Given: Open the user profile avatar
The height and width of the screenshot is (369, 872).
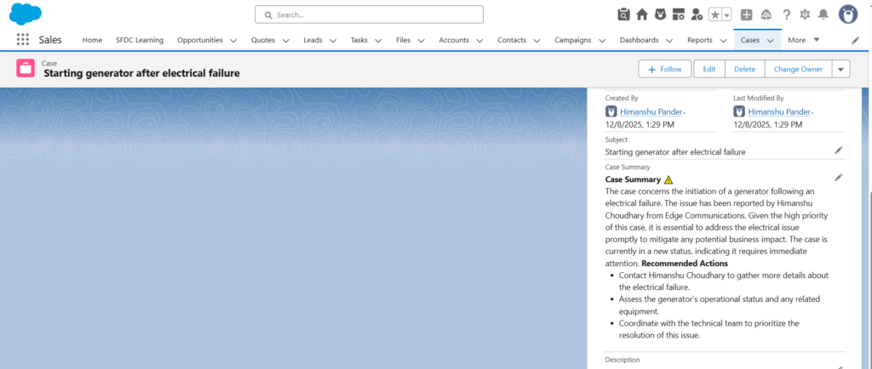Looking at the screenshot, I should coord(848,14).
